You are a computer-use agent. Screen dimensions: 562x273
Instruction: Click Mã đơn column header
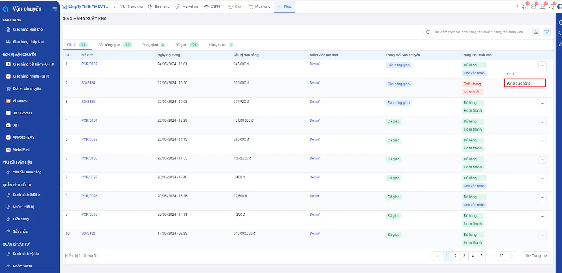[87, 55]
